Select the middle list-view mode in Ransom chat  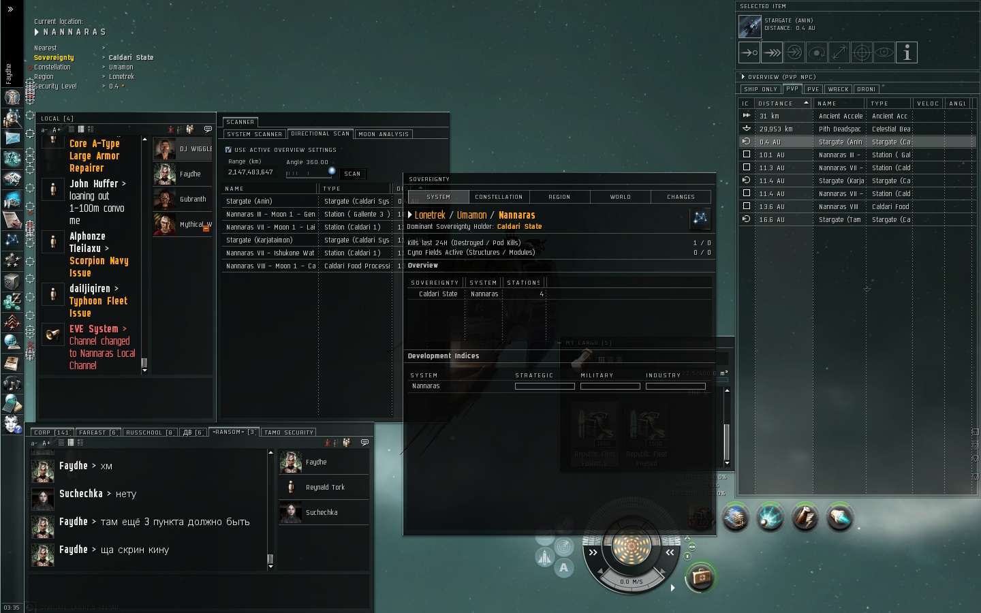click(71, 443)
